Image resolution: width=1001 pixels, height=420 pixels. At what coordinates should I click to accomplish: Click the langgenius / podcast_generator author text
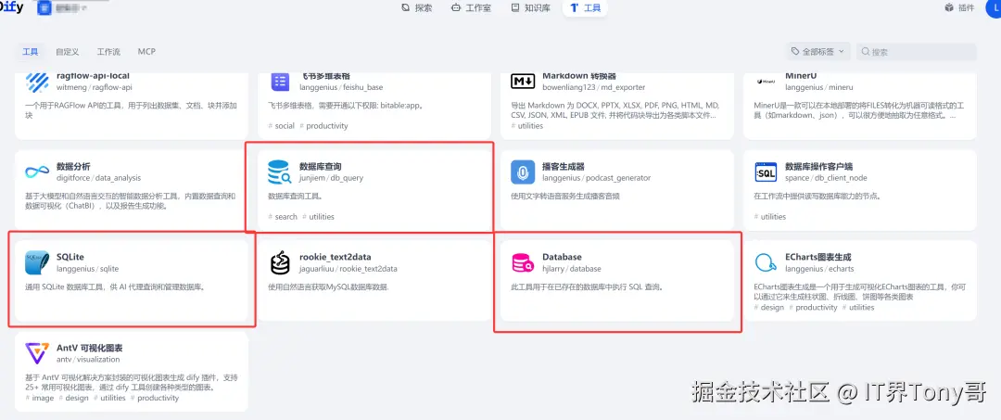pyautogui.click(x=596, y=178)
